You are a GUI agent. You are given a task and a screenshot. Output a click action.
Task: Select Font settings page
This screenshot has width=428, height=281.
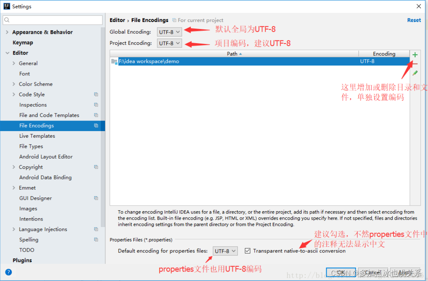(x=25, y=74)
